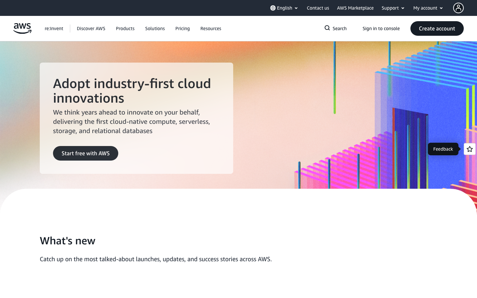Screen dimensions: 477x298
Task: Click the Create account button
Action: click(437, 28)
